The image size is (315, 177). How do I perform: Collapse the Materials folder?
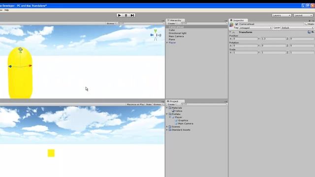coord(167,108)
